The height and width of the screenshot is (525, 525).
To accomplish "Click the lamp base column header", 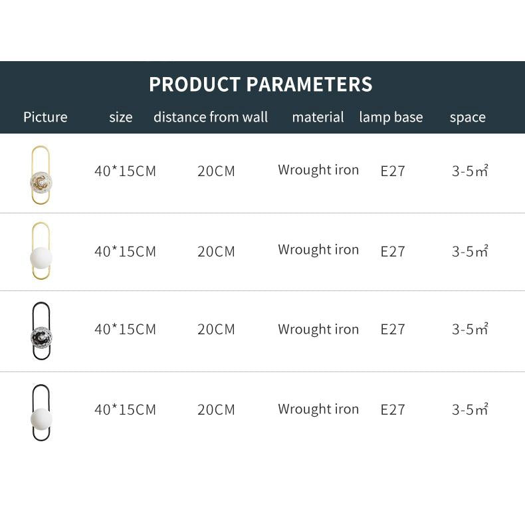I will coord(391,118).
